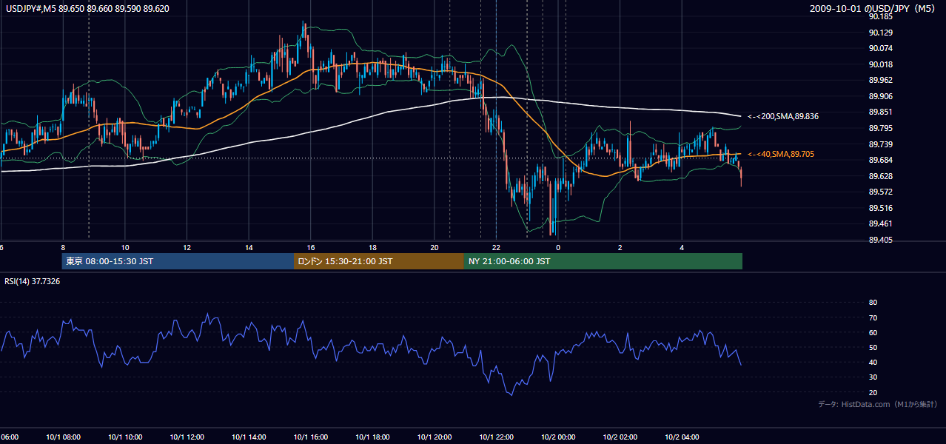
Task: Click the 200 SMA 89.836 label
Action: [x=782, y=116]
